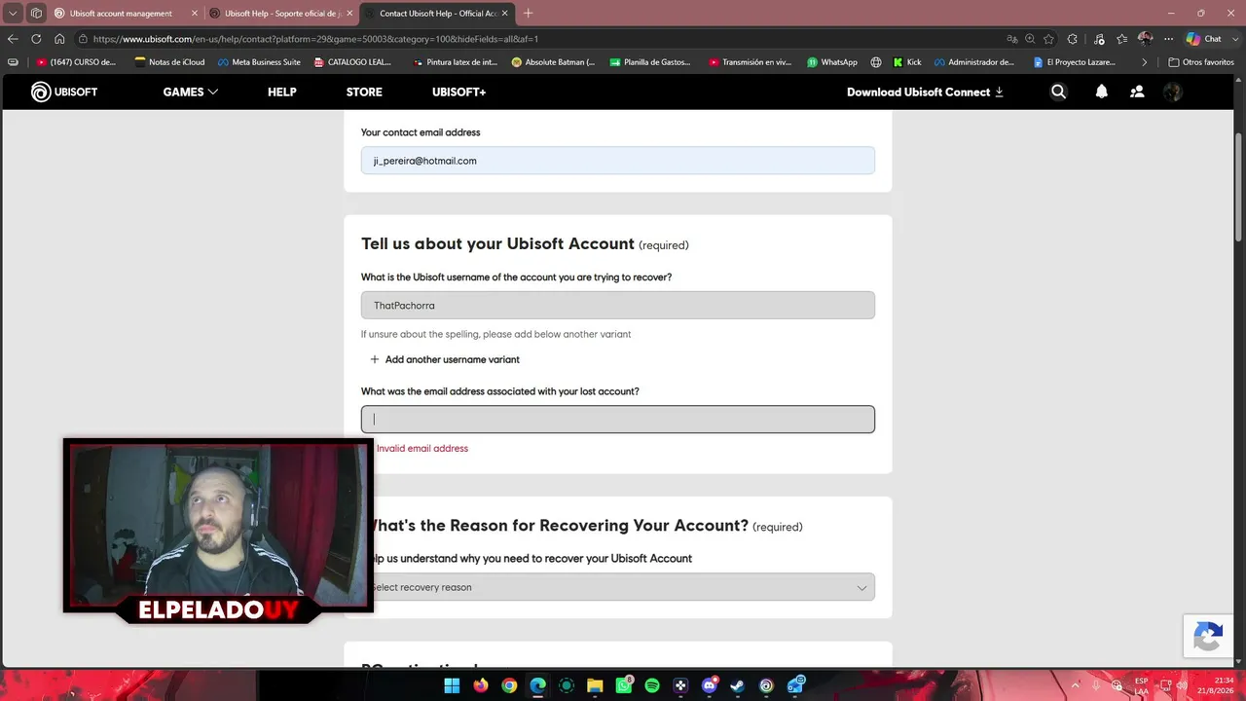Image resolution: width=1246 pixels, height=701 pixels.
Task: Click Download Ubisoft Connect
Action: [x=925, y=92]
